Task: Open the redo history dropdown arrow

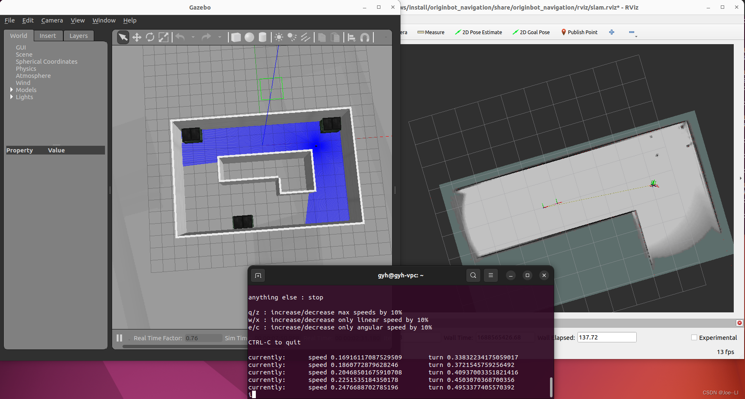Action: tap(220, 37)
